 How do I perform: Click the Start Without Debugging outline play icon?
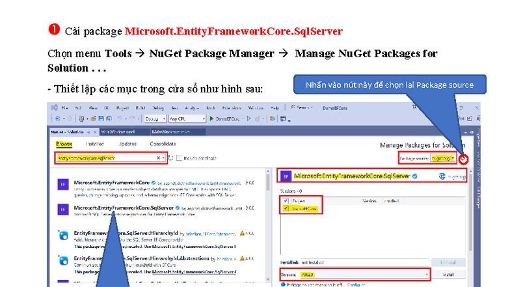[248, 118]
